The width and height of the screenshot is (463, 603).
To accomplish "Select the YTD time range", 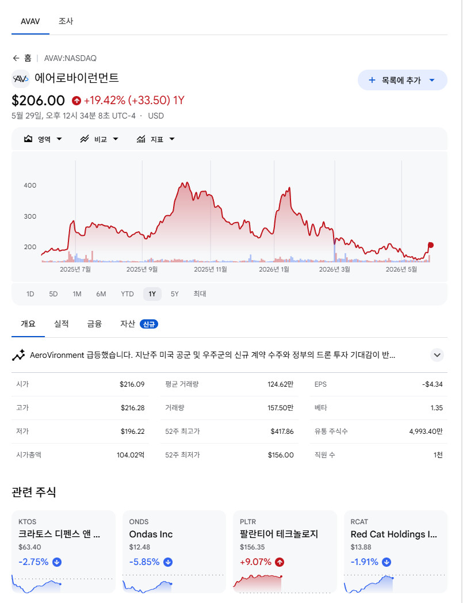I will click(x=127, y=294).
